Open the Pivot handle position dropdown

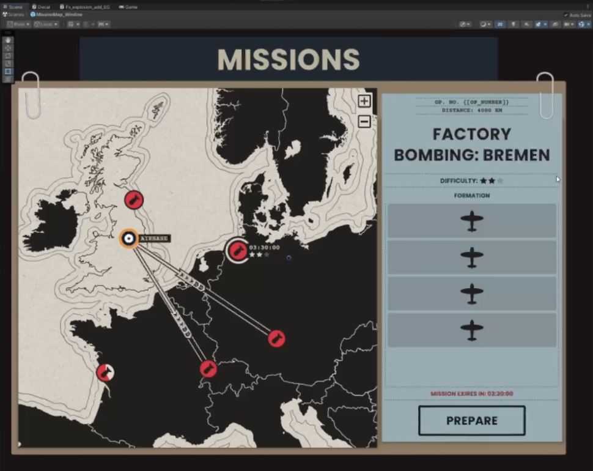(18, 24)
